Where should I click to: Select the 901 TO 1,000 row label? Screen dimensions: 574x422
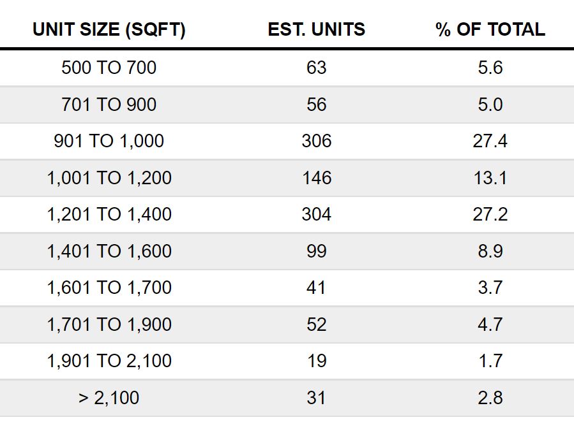click(x=109, y=141)
